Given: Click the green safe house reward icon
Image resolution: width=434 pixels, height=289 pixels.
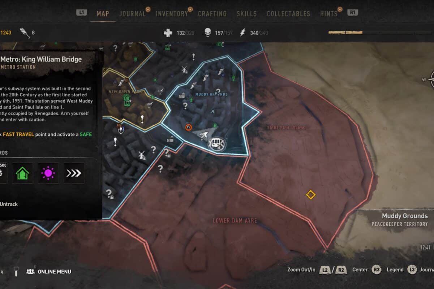Looking at the screenshot, I should [x=22, y=173].
